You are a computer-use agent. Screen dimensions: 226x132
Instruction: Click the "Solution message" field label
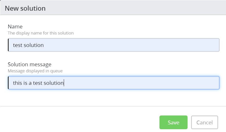(30, 64)
